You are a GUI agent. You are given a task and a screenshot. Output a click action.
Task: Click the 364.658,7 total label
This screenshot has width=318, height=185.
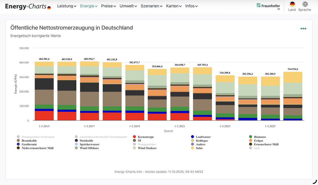[180, 65]
